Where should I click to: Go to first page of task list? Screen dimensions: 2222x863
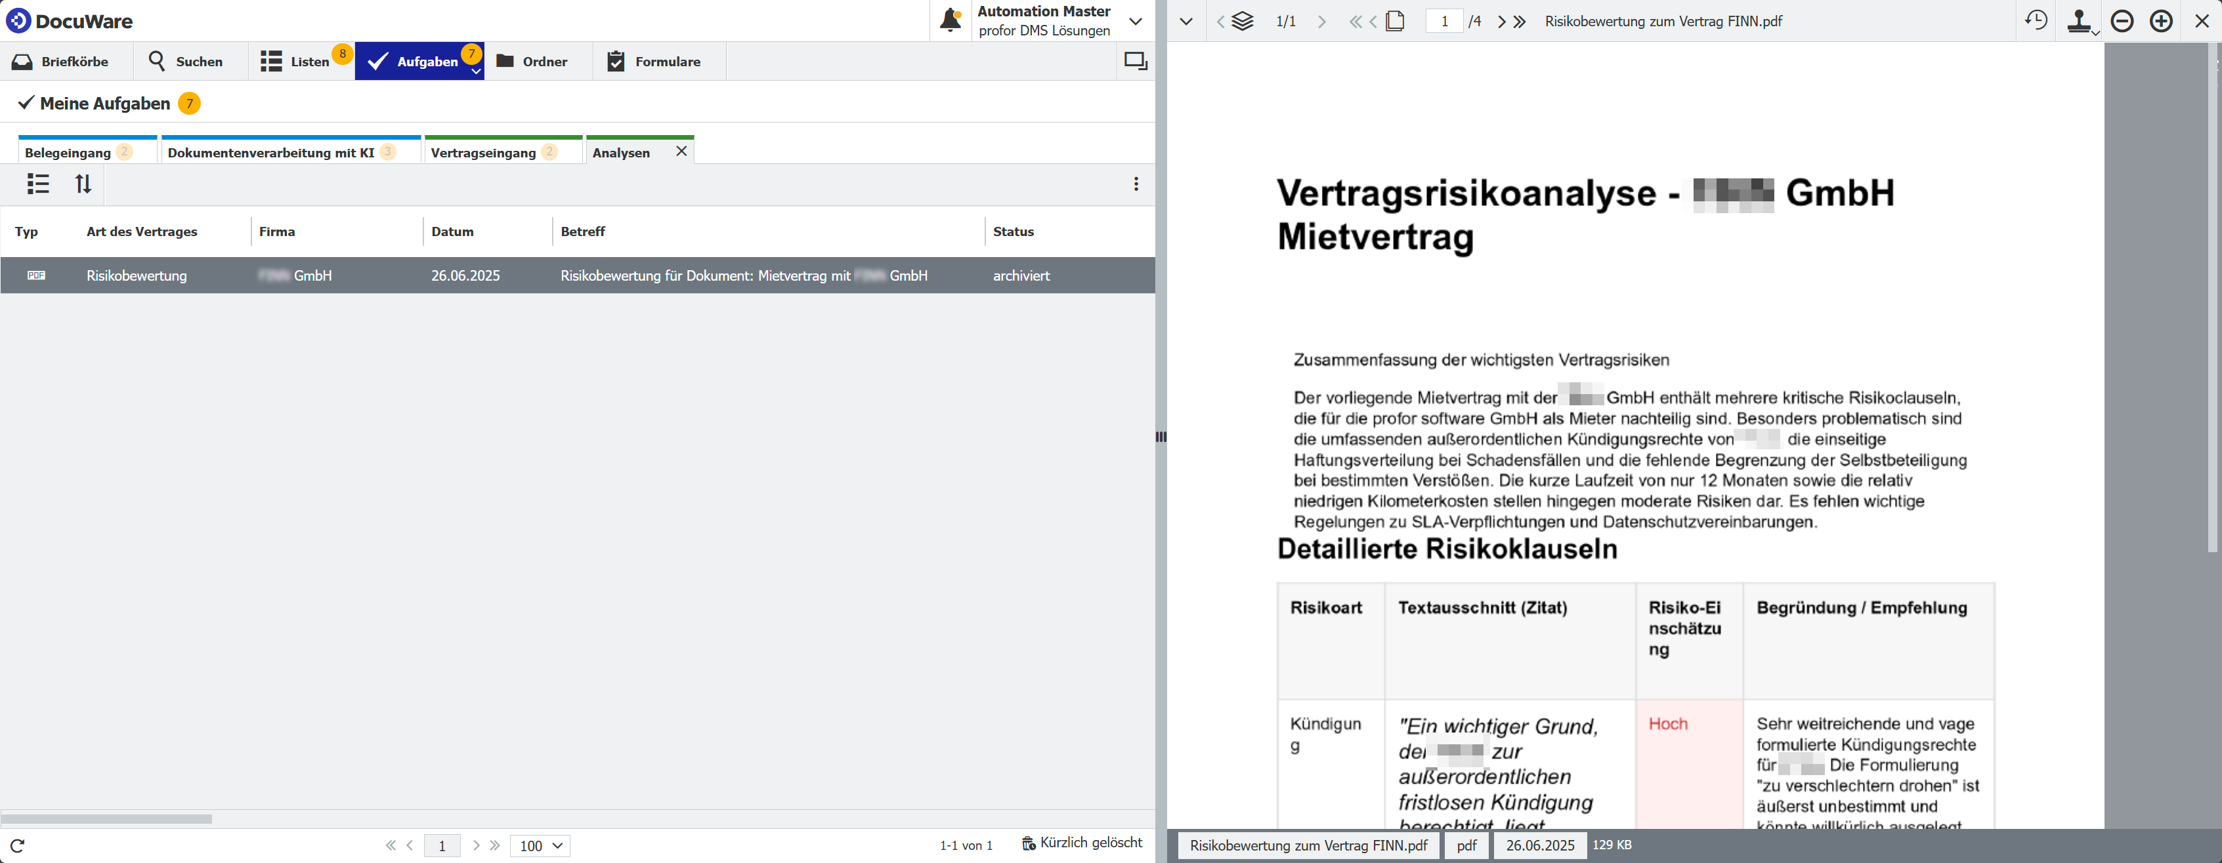coord(391,846)
